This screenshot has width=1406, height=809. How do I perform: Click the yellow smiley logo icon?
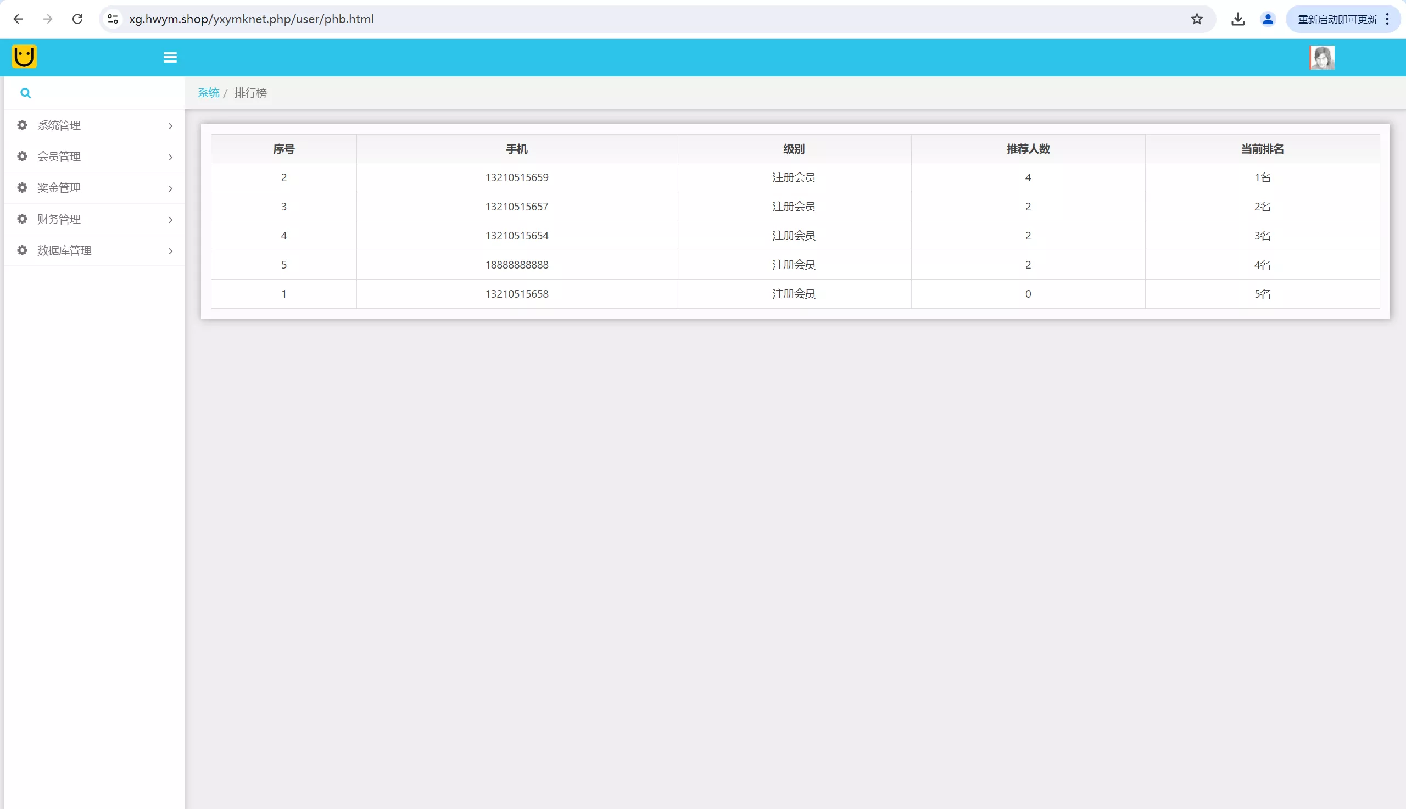pos(24,57)
